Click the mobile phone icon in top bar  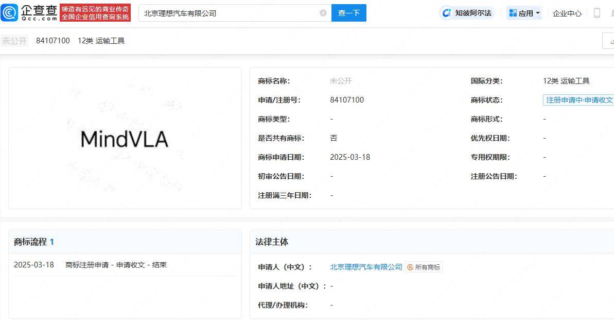click(x=597, y=12)
